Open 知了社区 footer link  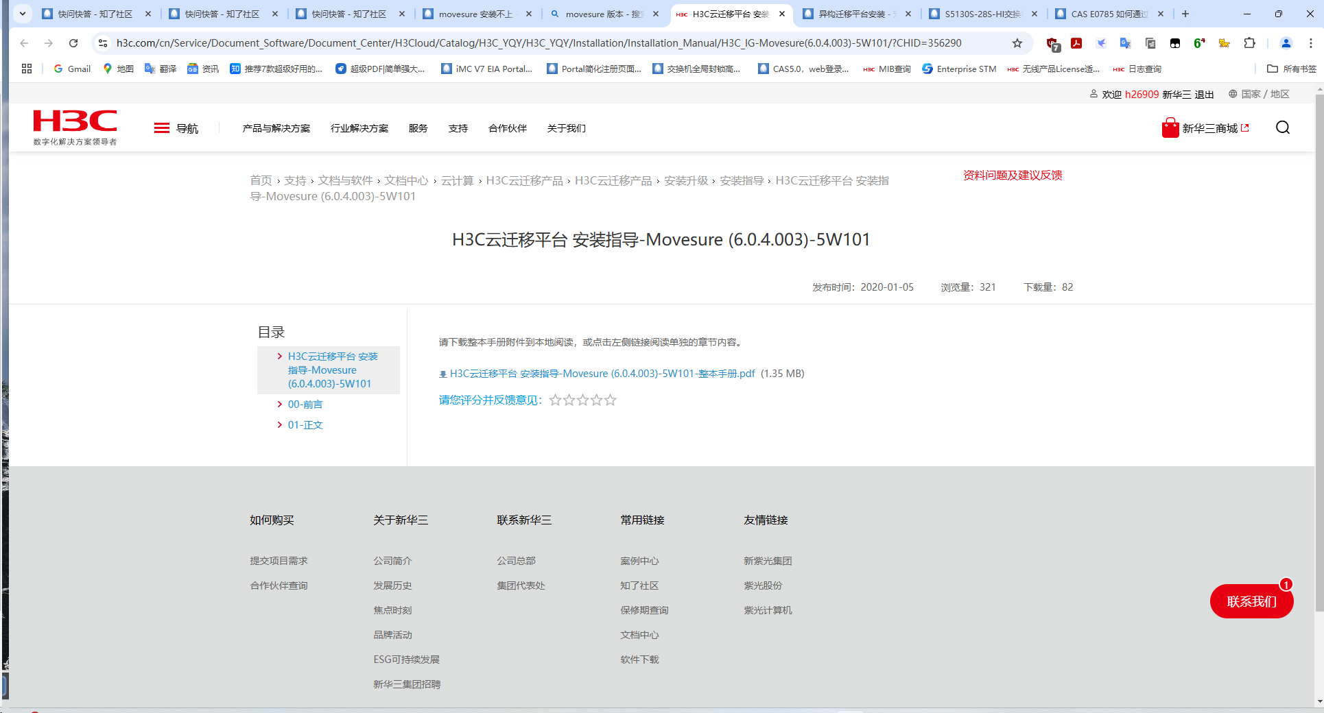coord(639,585)
